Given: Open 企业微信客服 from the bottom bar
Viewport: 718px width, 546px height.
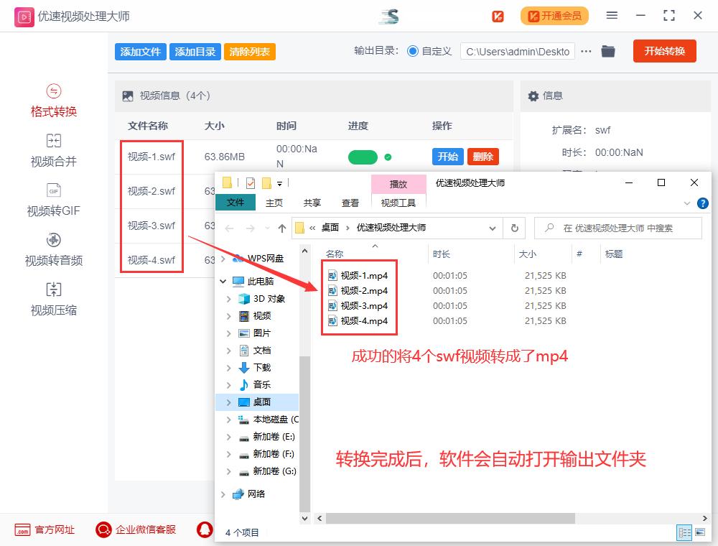Looking at the screenshot, I should [136, 529].
